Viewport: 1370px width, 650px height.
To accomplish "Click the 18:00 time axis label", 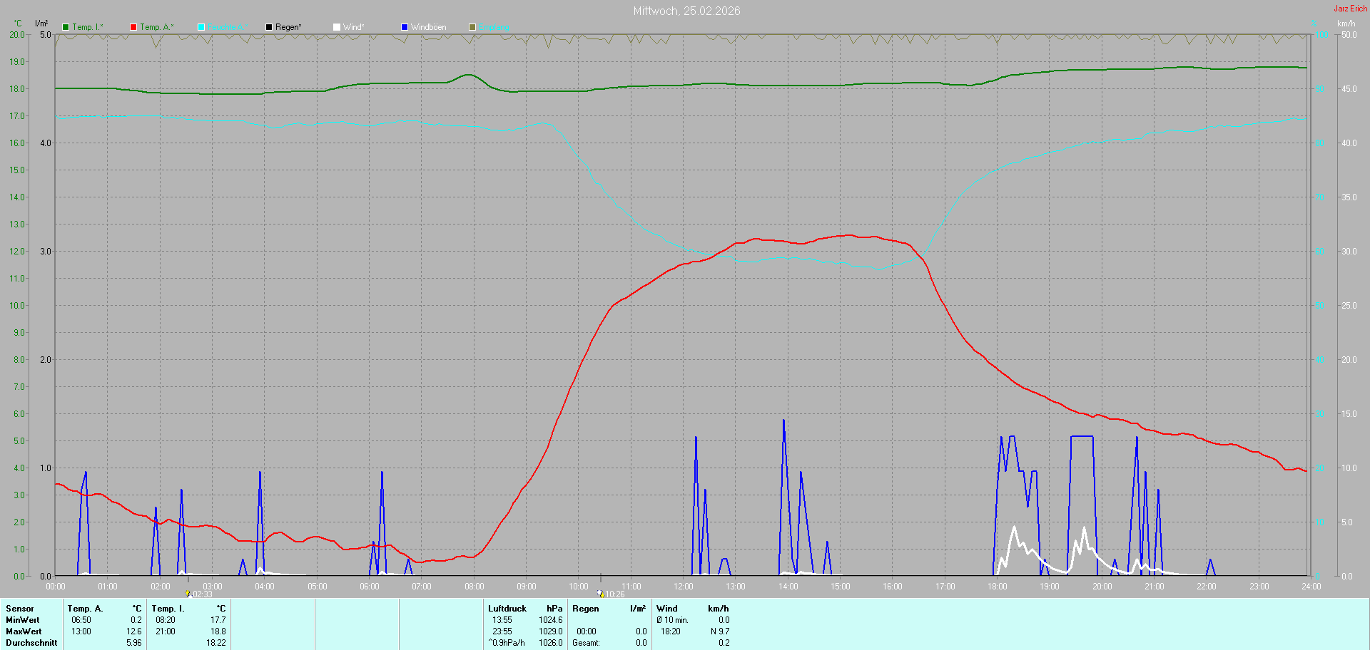I will (x=998, y=587).
